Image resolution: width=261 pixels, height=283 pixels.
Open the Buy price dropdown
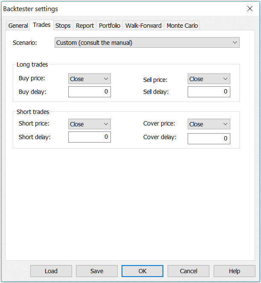tap(90, 79)
